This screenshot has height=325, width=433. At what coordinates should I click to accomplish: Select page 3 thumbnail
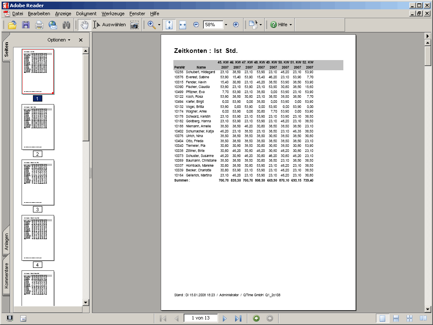pyautogui.click(x=38, y=182)
